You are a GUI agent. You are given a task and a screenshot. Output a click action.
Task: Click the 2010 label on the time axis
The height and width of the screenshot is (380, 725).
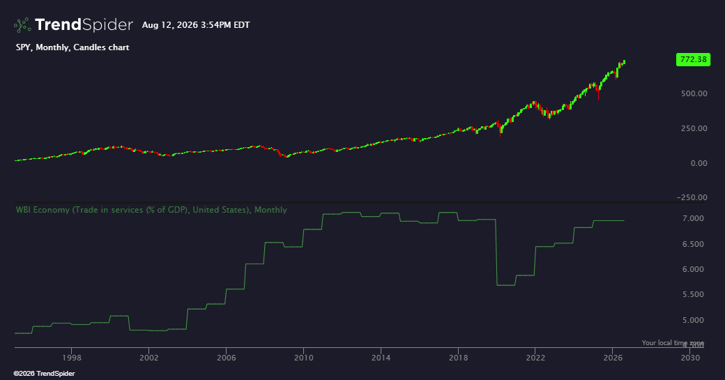point(303,358)
